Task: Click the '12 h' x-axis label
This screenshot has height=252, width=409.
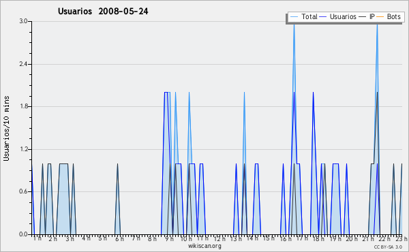Action: 219,239
